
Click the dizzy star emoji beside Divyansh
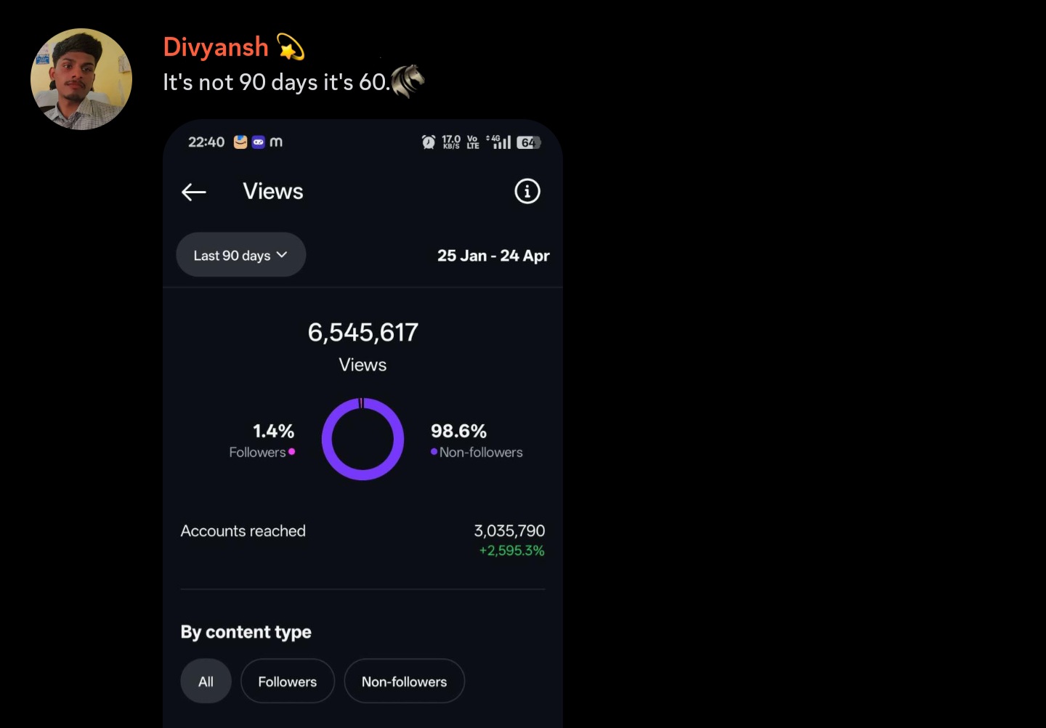291,47
